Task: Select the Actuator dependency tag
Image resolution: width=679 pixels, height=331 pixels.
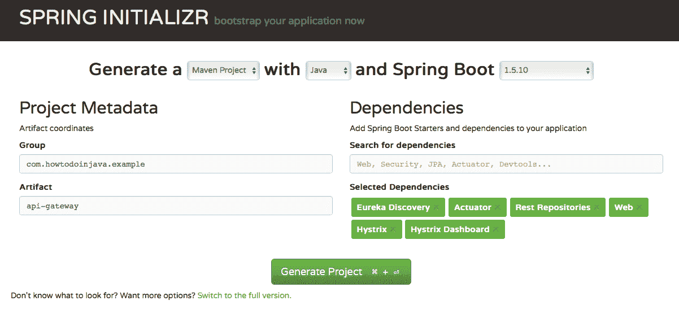Action: click(x=478, y=207)
